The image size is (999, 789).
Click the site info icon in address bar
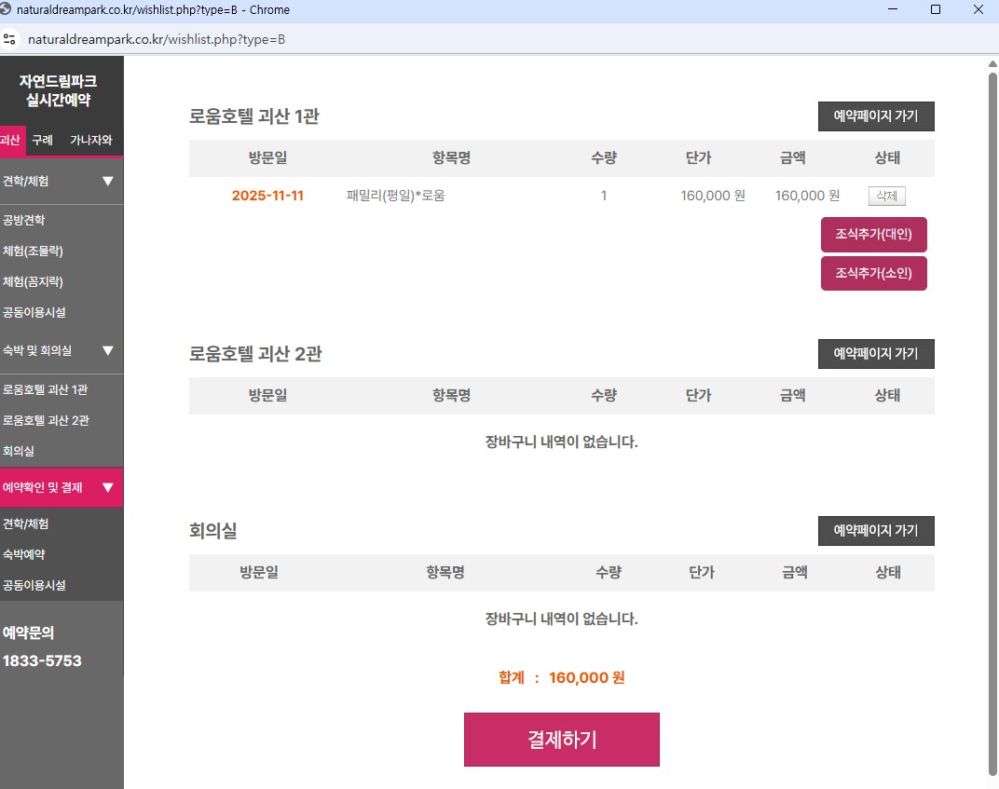[x=10, y=39]
